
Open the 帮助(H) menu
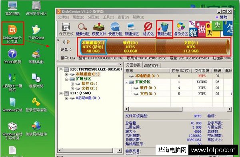pos(138,17)
